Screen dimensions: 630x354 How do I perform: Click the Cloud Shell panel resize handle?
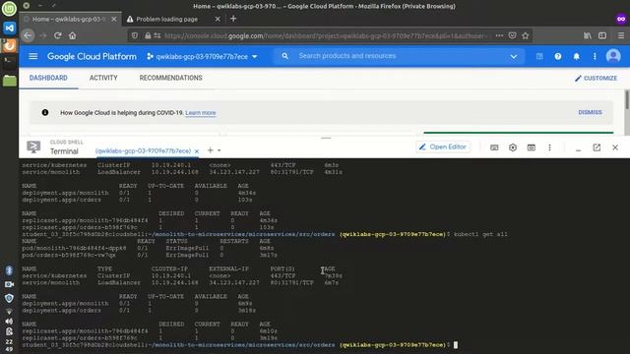tap(326, 138)
